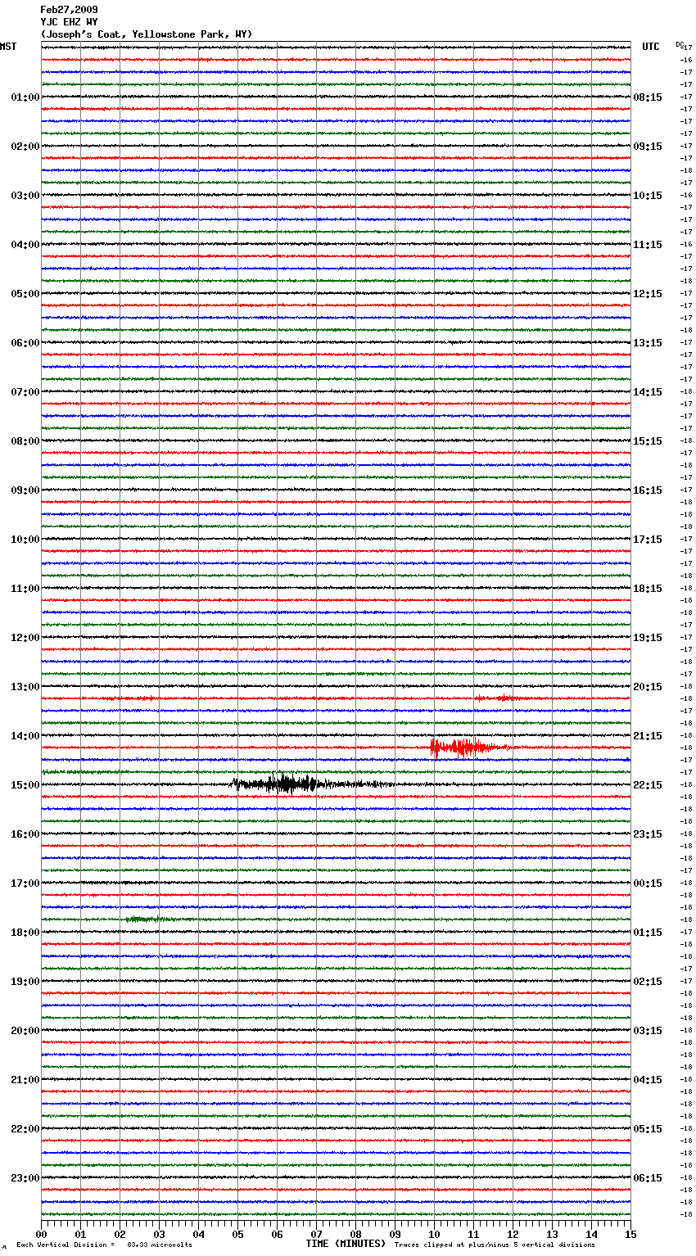Click minute label 15 on bottom axis
The height and width of the screenshot is (1256, 696).
click(630, 1235)
